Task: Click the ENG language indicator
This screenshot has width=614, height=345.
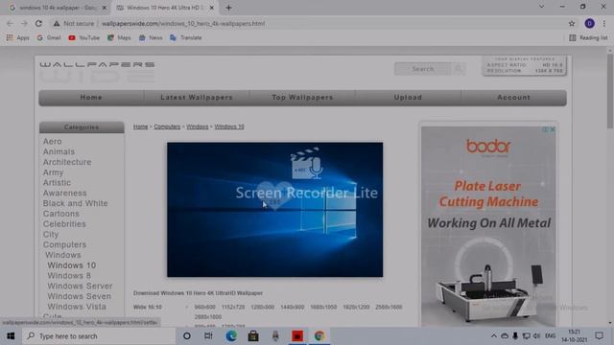Action: point(550,336)
